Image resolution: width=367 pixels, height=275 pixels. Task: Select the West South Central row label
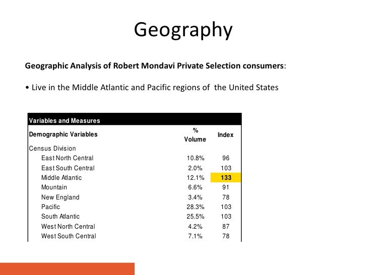tap(69, 236)
